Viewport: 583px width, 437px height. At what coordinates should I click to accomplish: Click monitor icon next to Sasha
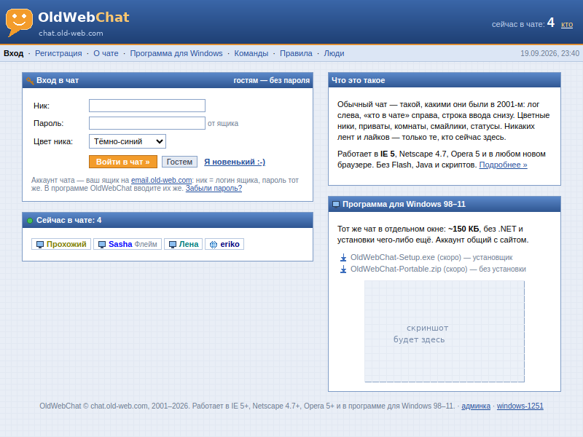coord(102,245)
